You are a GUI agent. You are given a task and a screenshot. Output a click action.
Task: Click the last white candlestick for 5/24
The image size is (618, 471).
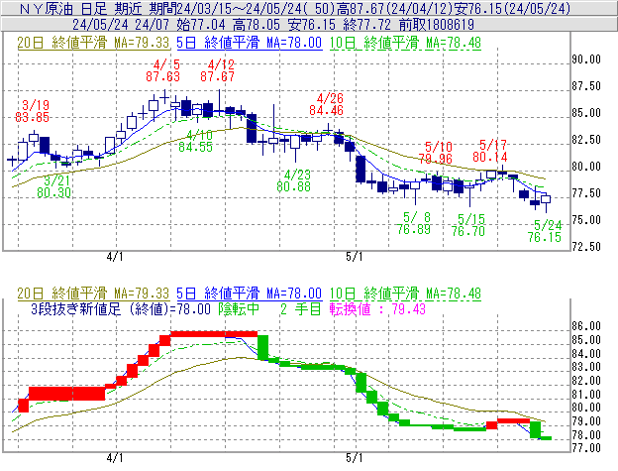point(546,199)
